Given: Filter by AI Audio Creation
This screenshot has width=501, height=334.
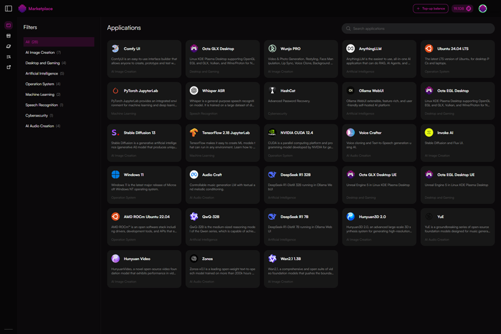Looking at the screenshot, I should pyautogui.click(x=59, y=126).
